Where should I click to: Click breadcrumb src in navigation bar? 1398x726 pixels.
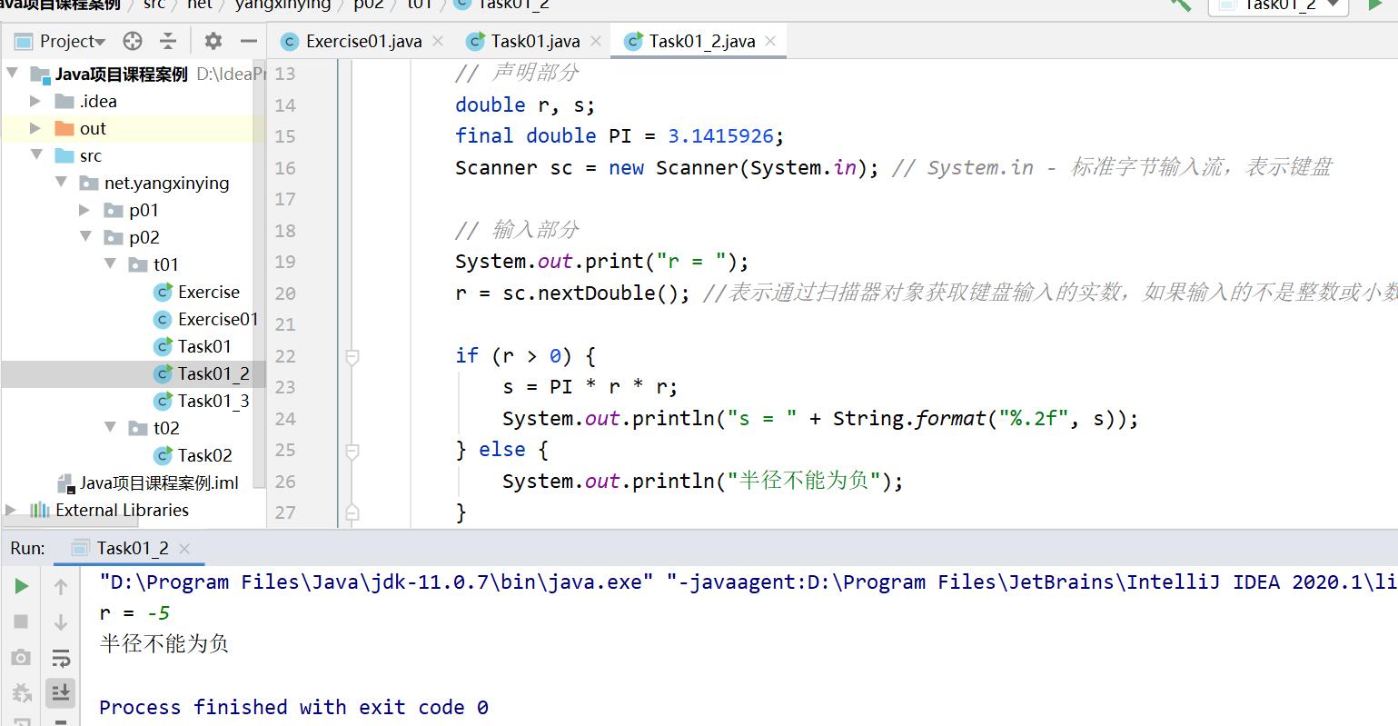click(x=154, y=5)
